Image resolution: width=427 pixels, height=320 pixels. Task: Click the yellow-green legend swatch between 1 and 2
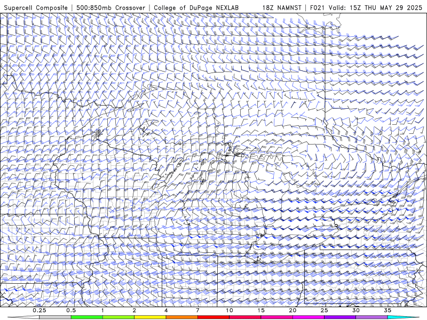[118, 317]
